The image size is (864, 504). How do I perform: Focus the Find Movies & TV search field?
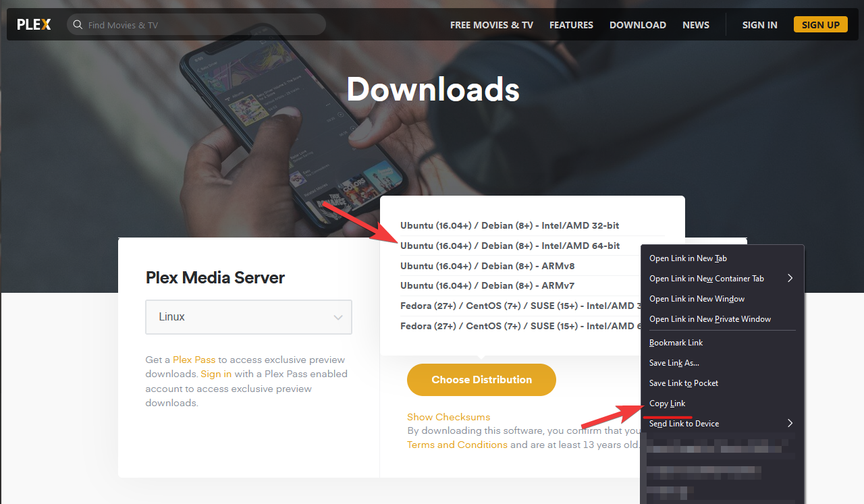click(196, 25)
